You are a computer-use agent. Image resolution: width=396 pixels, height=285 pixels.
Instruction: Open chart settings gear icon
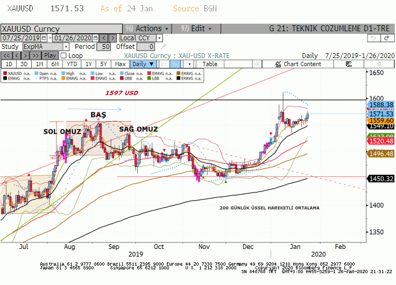[379, 64]
